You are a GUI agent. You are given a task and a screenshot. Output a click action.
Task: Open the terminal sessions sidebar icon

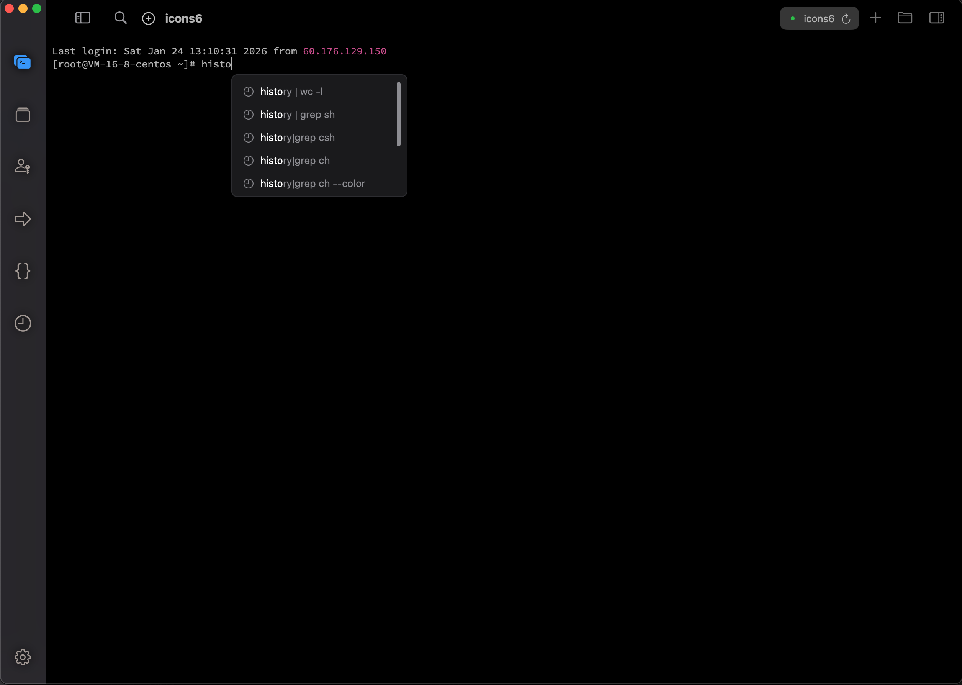22,62
